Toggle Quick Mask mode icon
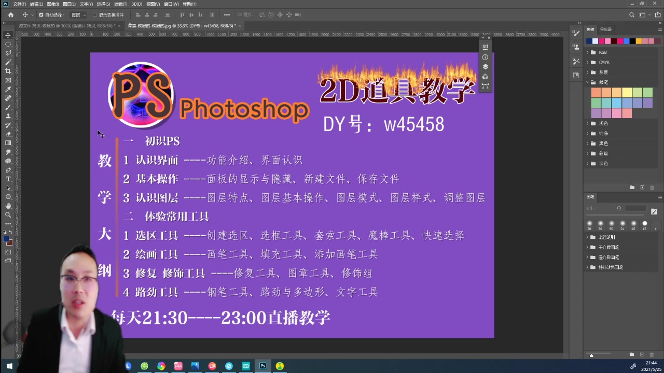Viewport: 664px width, 373px height. (8, 252)
